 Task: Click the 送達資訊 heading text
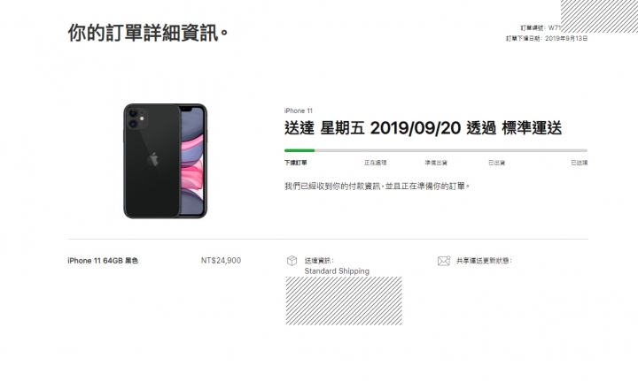(319, 261)
